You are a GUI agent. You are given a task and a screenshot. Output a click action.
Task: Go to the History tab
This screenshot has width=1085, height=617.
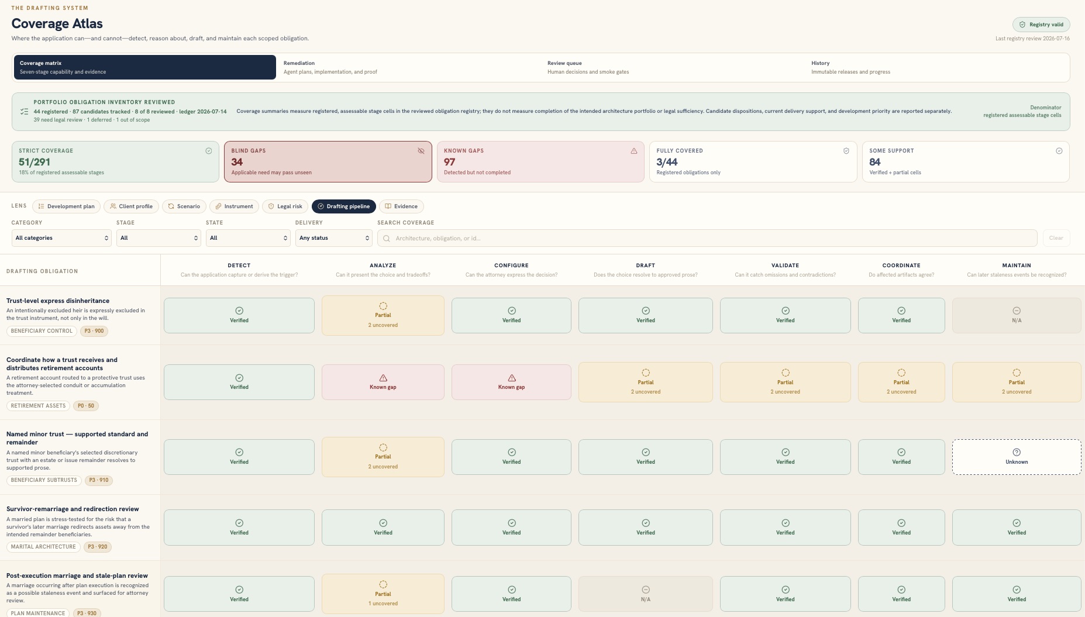[937, 67]
